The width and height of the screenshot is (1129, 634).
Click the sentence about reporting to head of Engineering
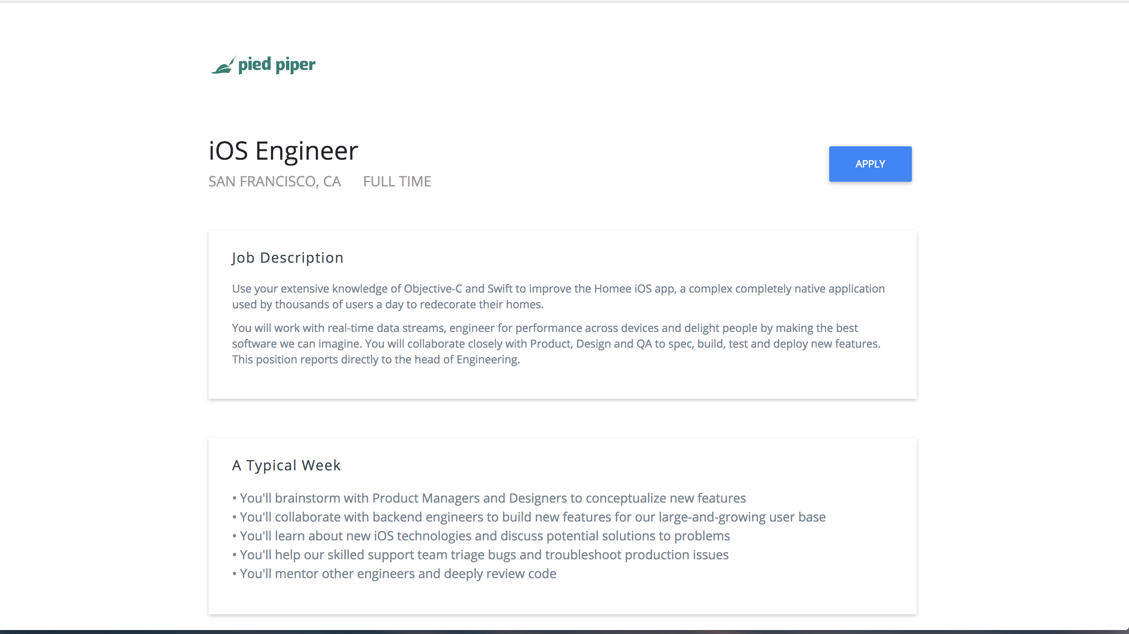376,359
